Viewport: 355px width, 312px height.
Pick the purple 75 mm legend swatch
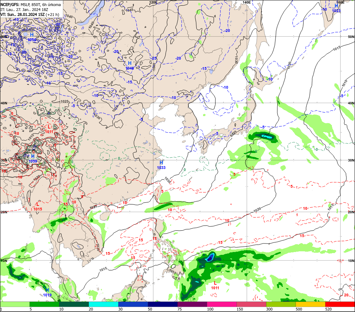(192, 304)
